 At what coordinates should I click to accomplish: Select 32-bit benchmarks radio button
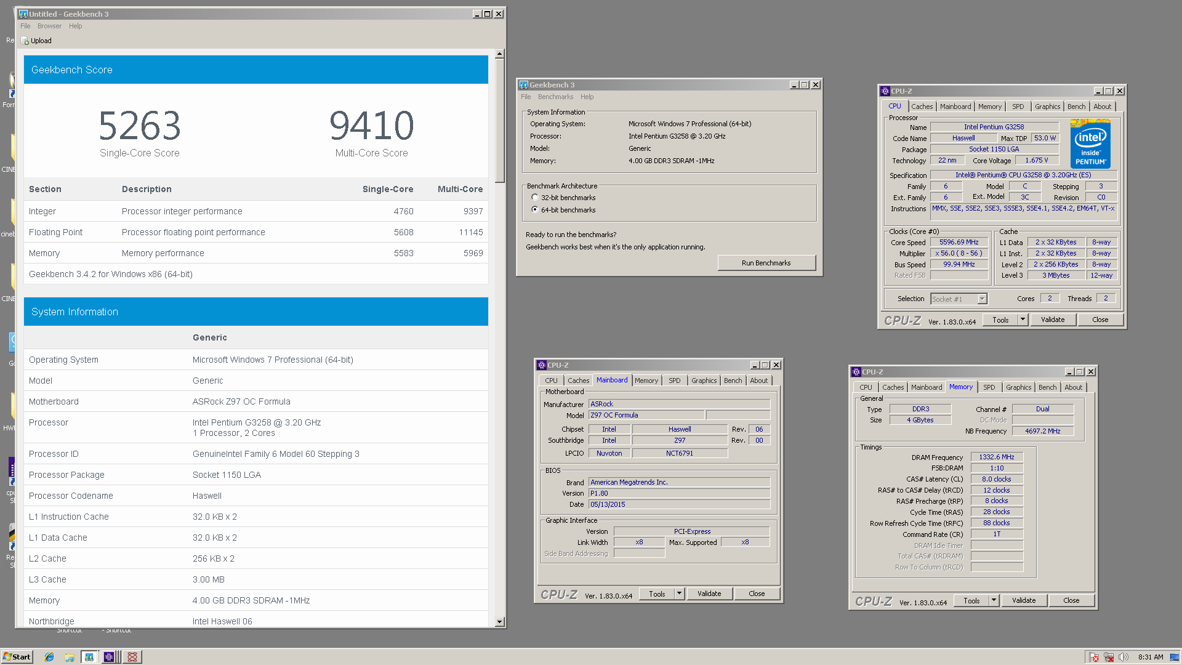(x=534, y=198)
